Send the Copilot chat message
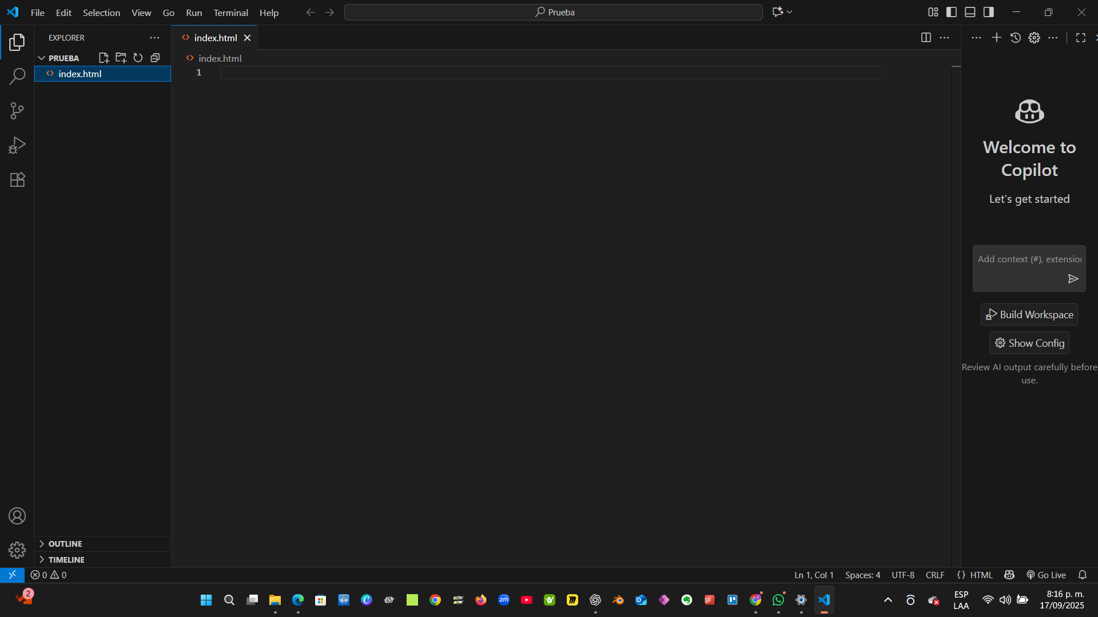Screen dimensions: 1098x617 pyautogui.click(x=1073, y=279)
